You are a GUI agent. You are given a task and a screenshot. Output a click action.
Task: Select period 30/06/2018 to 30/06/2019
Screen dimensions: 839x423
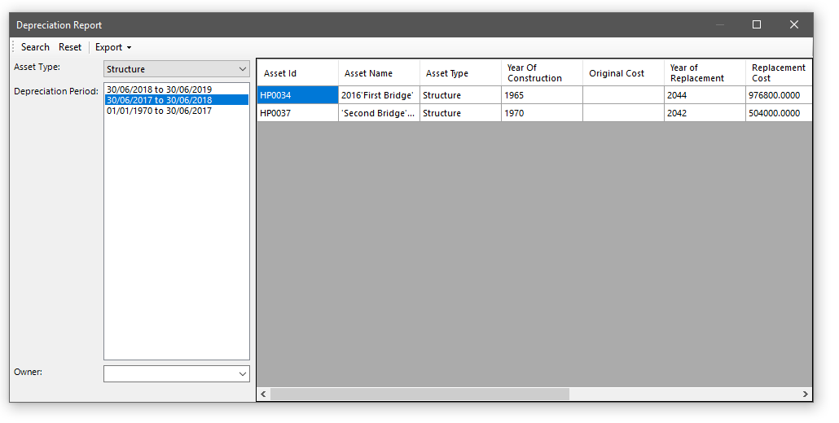[x=159, y=89]
